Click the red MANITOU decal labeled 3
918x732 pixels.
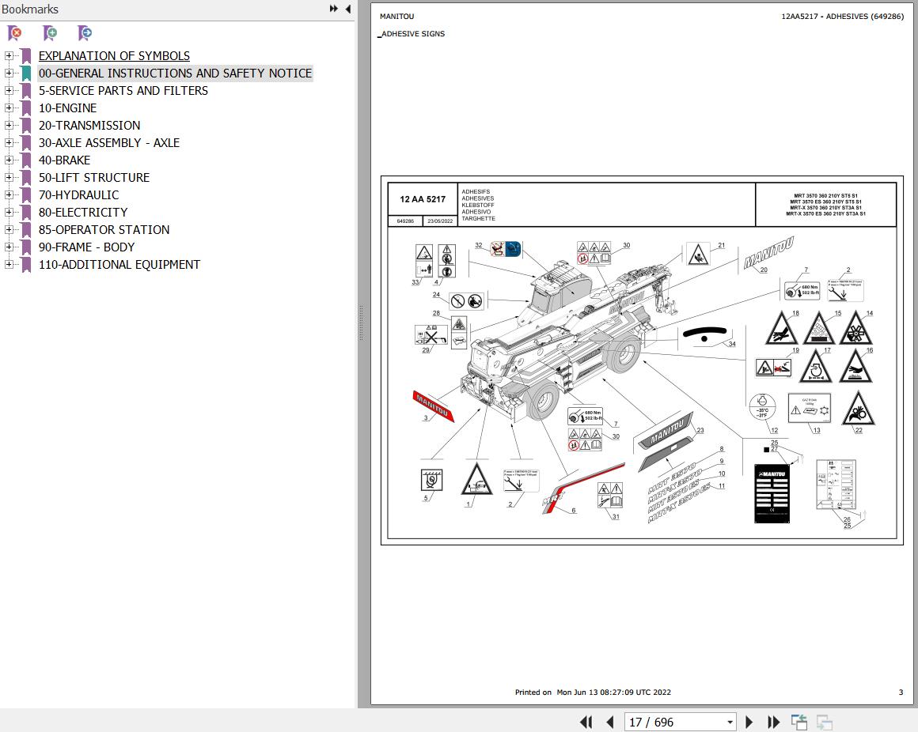(433, 406)
